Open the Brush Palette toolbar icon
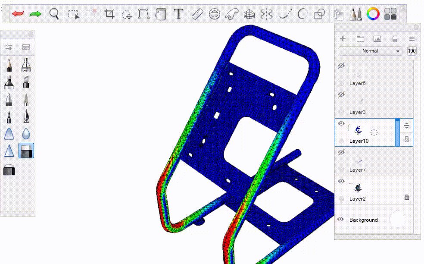The height and width of the screenshot is (264, 424). click(356, 14)
